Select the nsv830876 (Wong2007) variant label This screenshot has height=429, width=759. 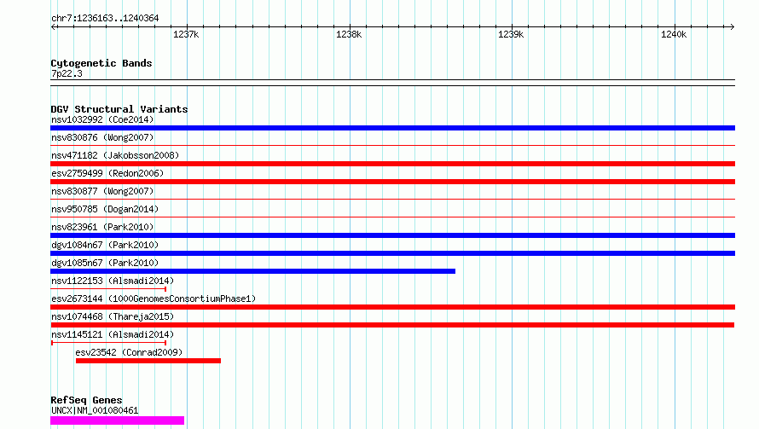(x=102, y=137)
